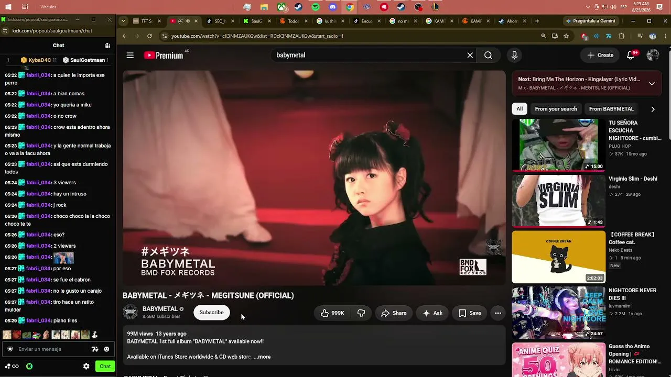Viewport: 671px width, 377px height.
Task: Clear the babymetal search query
Action: point(470,55)
